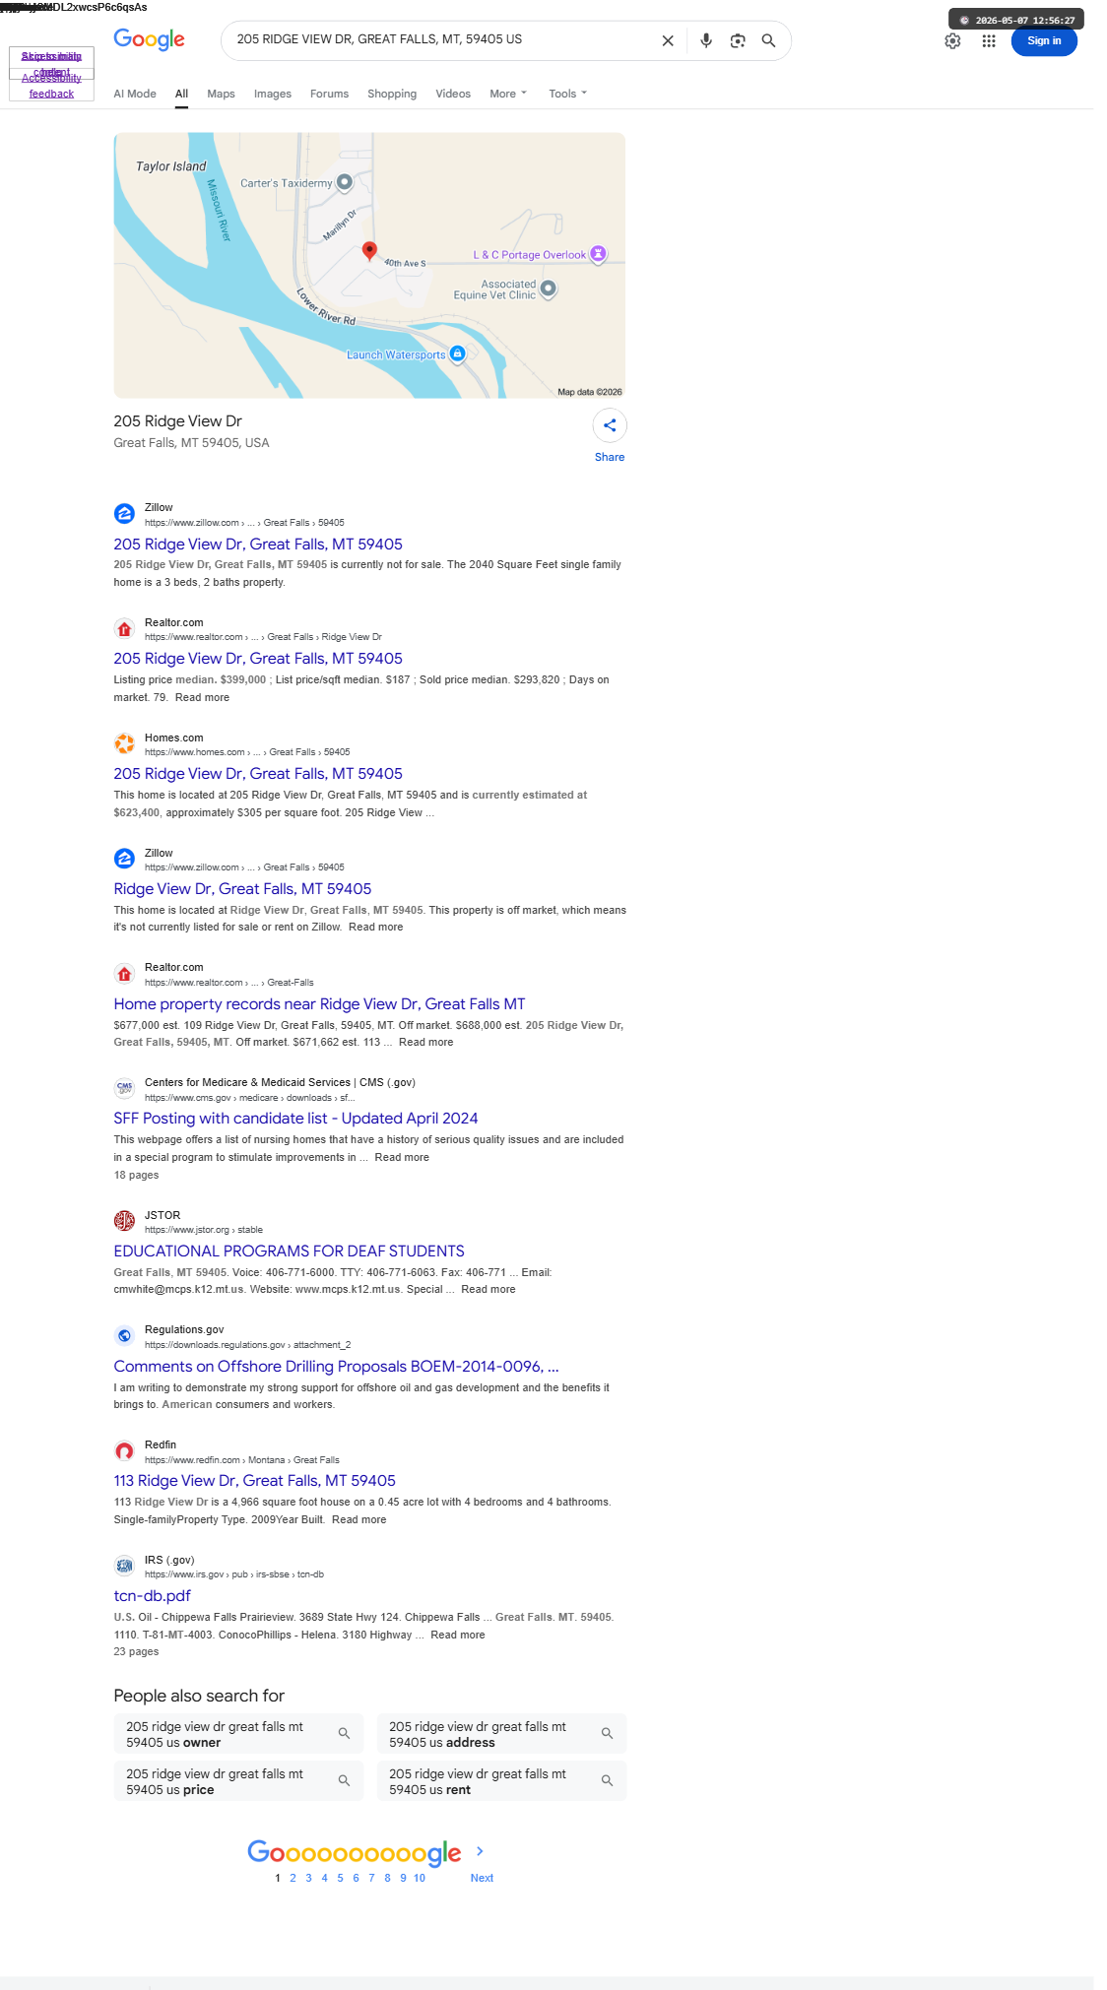This screenshot has height=1990, width=1107.
Task: Open Google apps grid icon
Action: [989, 40]
